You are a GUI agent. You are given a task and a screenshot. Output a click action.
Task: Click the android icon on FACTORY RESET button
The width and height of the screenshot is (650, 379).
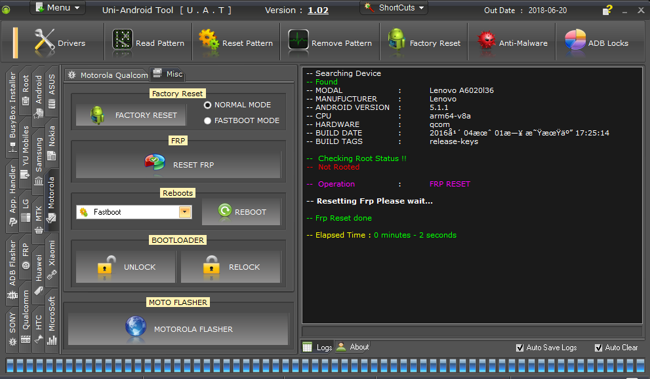click(98, 115)
